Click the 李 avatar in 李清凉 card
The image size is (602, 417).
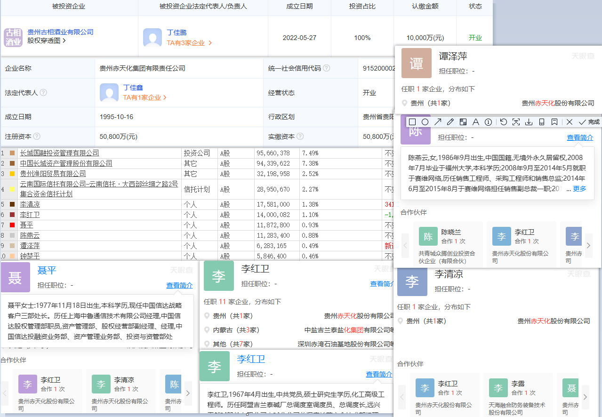412,281
